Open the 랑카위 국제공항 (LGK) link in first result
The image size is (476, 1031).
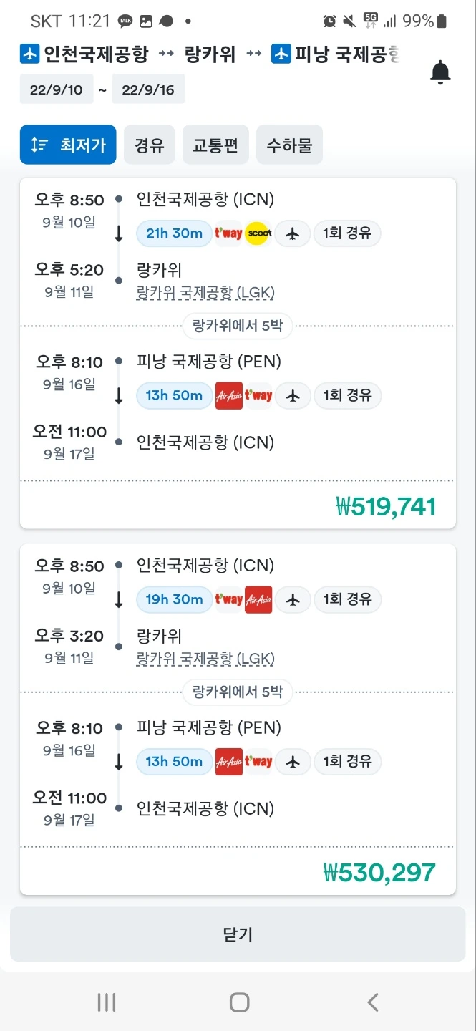coord(205,293)
